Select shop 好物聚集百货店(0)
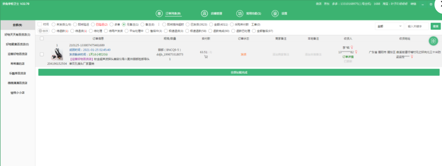The width and height of the screenshot is (442, 166). (x=17, y=44)
